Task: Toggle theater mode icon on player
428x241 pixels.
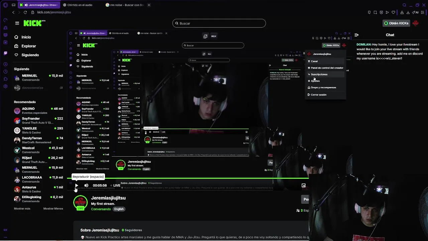Action: pos(304,185)
